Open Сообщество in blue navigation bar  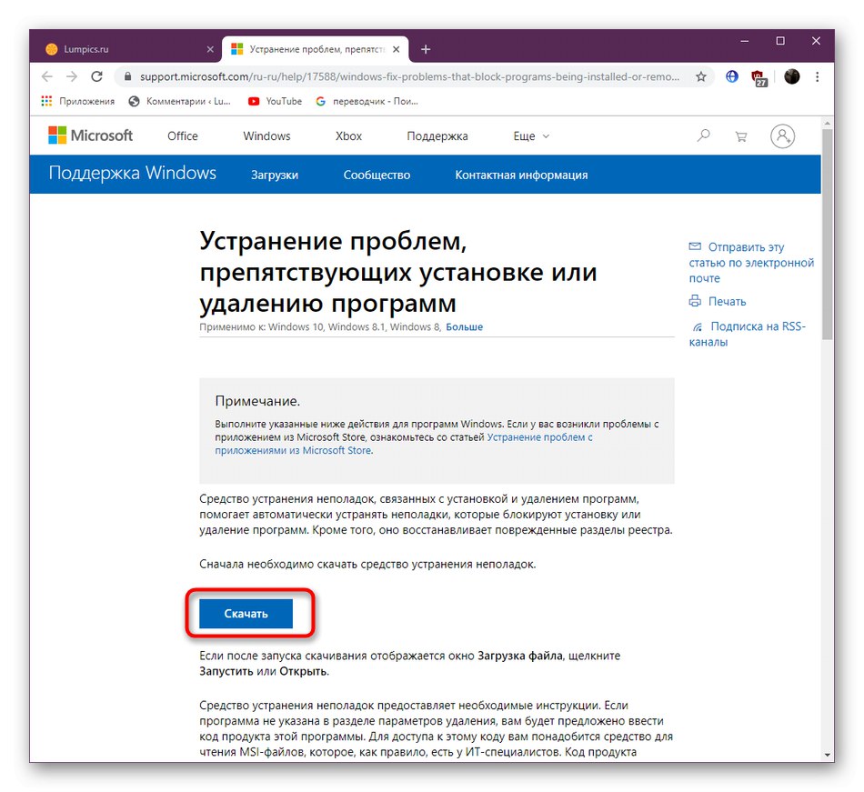click(x=377, y=175)
